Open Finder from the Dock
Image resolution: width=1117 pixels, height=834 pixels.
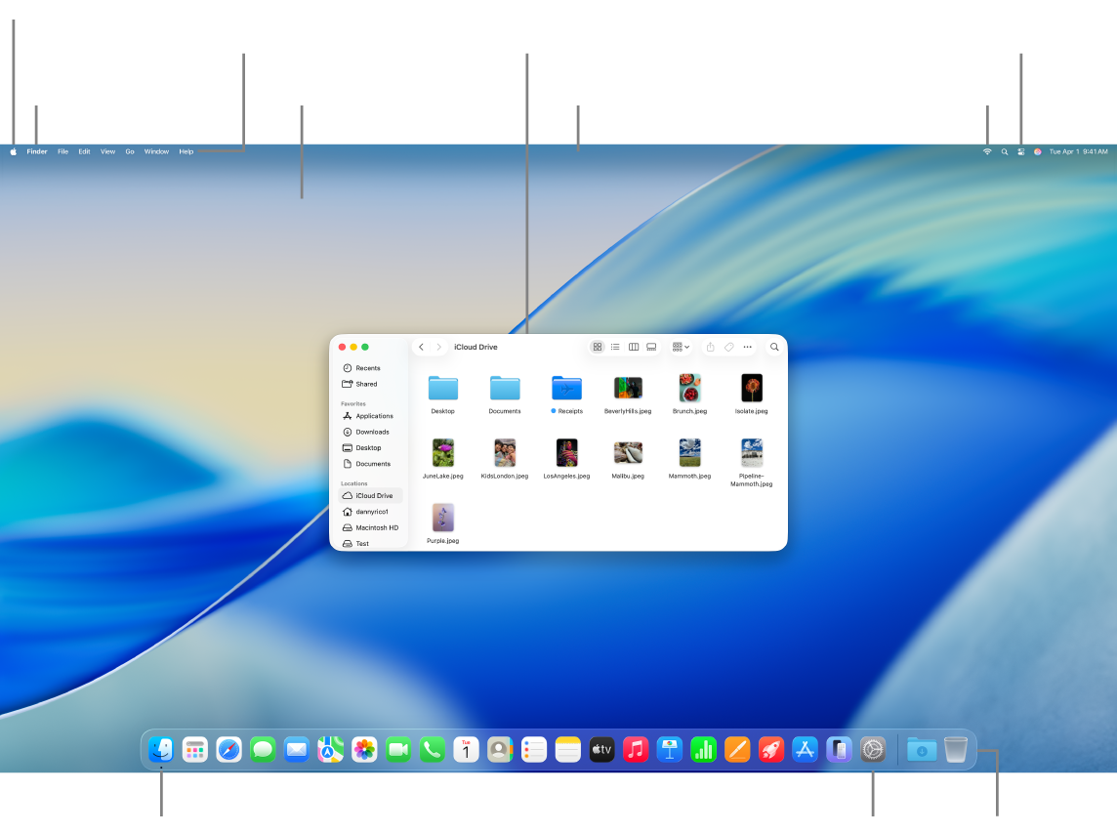coord(161,749)
